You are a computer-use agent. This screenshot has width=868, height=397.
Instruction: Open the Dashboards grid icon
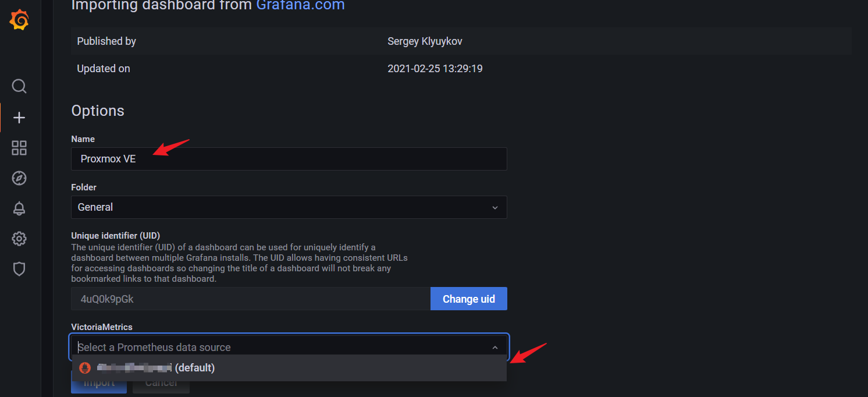point(19,148)
